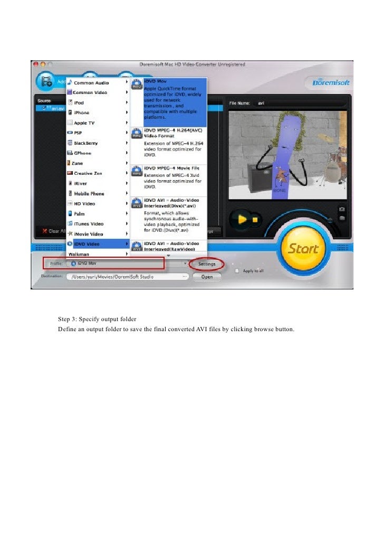The width and height of the screenshot is (384, 544).
Task: Open the GPhone submenu arrow
Action: (x=127, y=153)
